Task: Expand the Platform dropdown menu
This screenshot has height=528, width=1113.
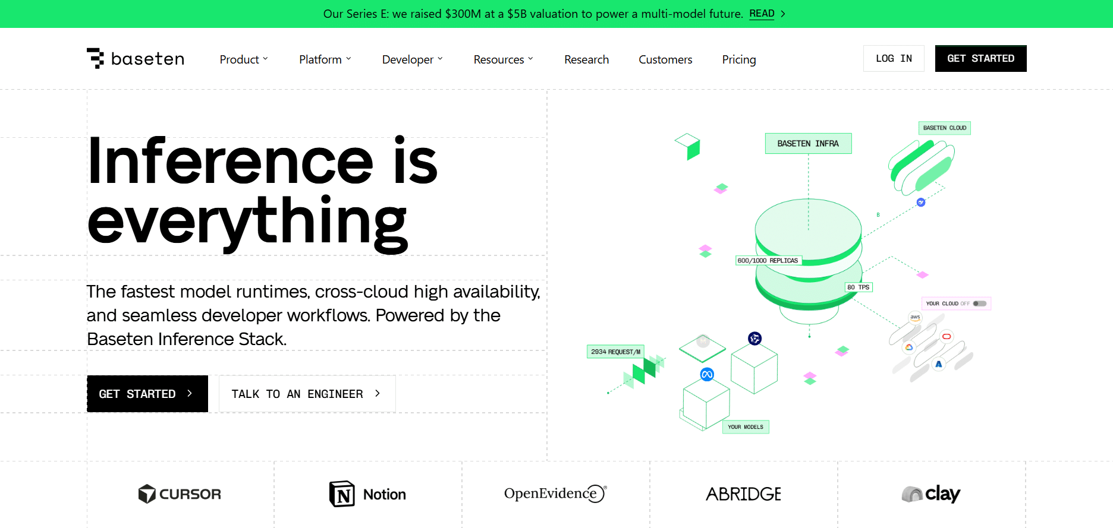Action: pyautogui.click(x=325, y=59)
